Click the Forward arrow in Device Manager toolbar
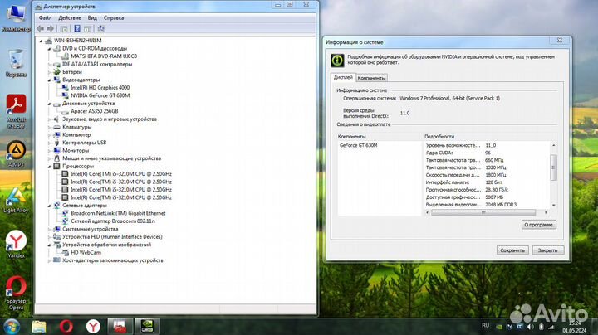This screenshot has width=598, height=335. [x=50, y=28]
